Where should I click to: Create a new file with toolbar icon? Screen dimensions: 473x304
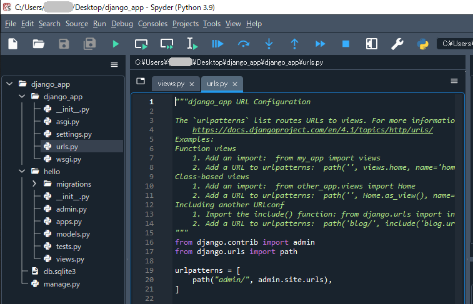pos(12,44)
